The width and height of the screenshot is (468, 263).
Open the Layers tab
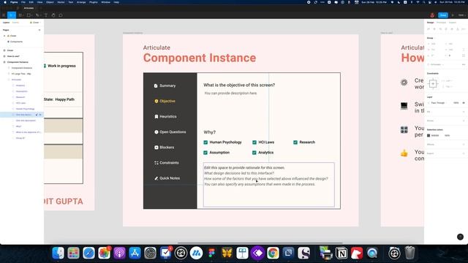6,23
